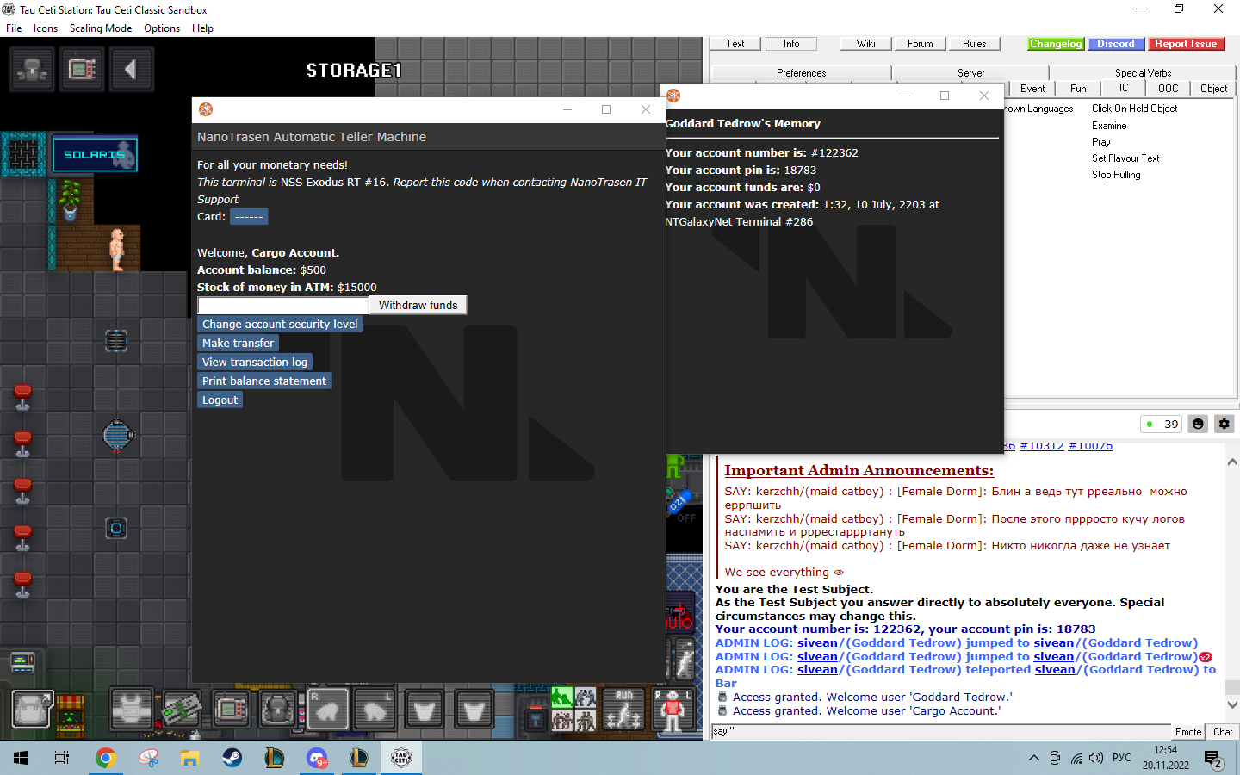Open the Special Verbs tab
Viewport: 1240px width, 775px height.
(x=1143, y=73)
